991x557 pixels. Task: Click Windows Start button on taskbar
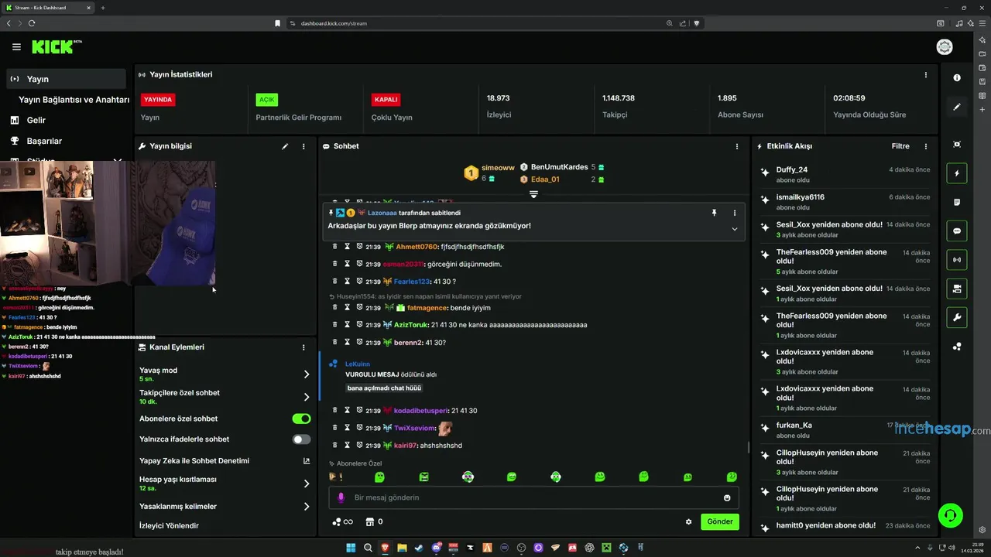coord(351,548)
